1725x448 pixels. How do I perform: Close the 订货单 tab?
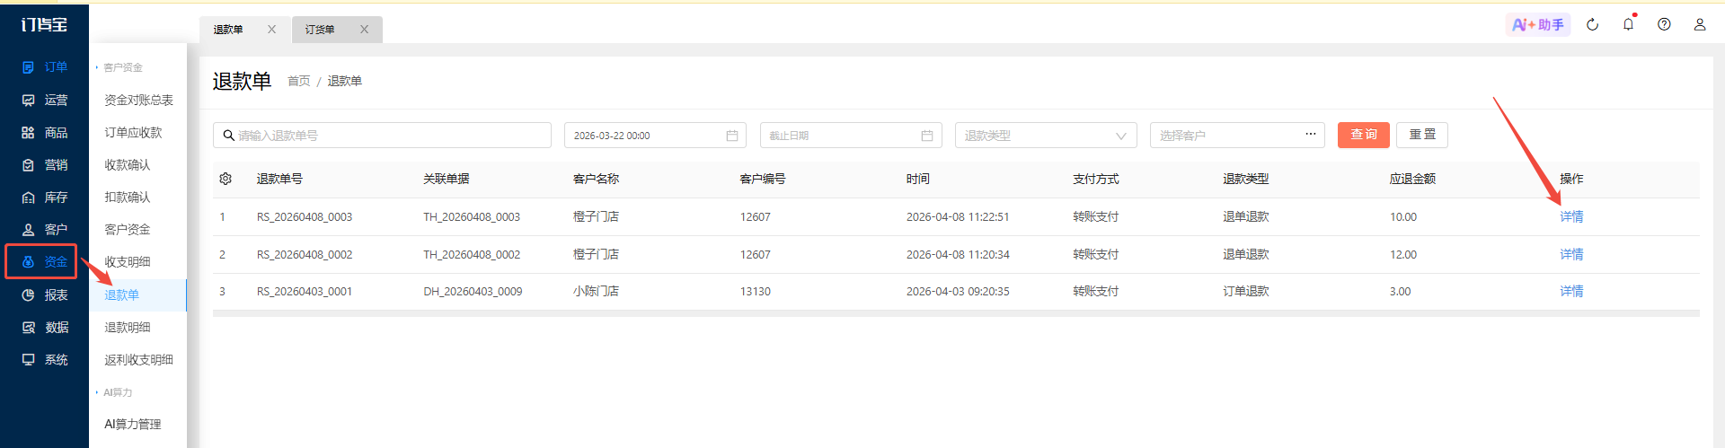364,30
